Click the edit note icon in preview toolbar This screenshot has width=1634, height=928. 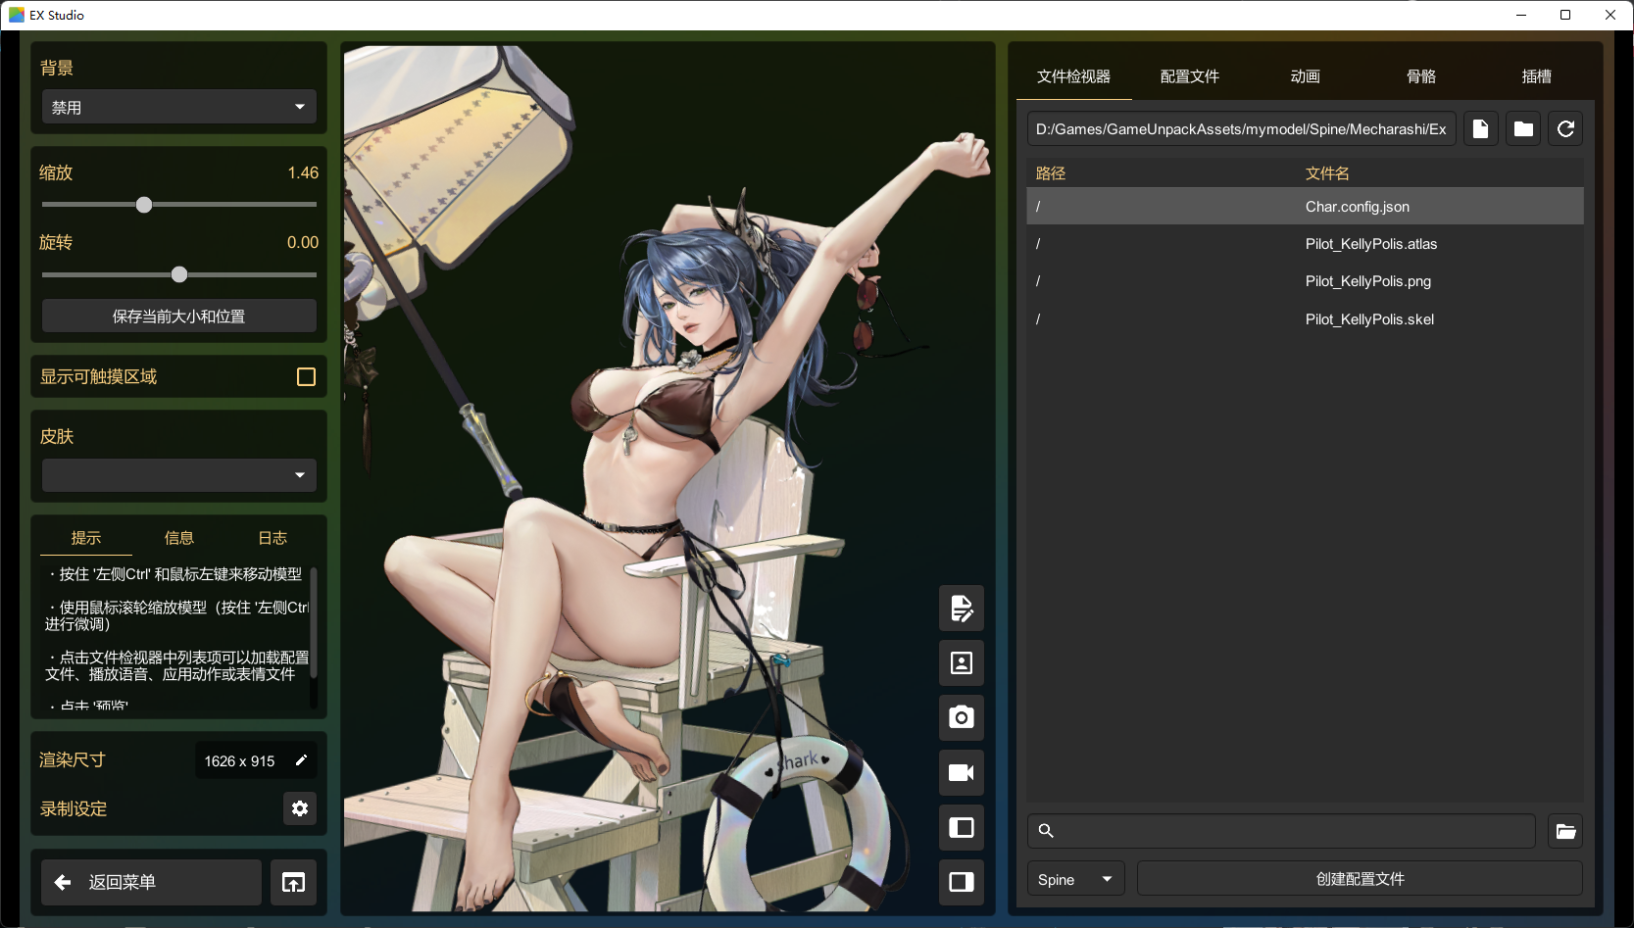962,609
